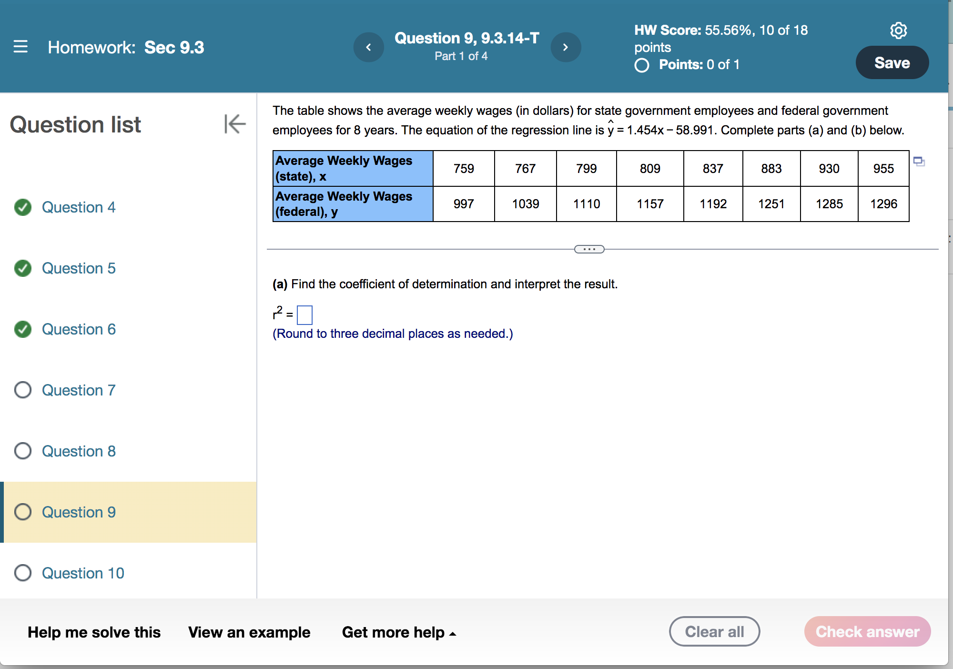Viewport: 953px width, 669px height.
Task: Click the Save button
Action: tap(892, 63)
